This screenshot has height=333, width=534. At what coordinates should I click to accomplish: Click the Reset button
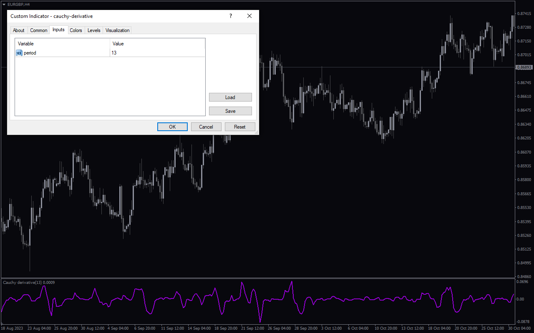click(240, 127)
